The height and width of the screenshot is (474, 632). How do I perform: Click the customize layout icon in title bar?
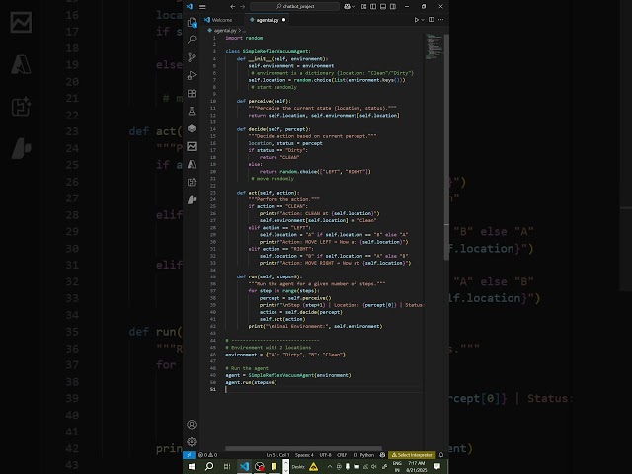pyautogui.click(x=363, y=7)
